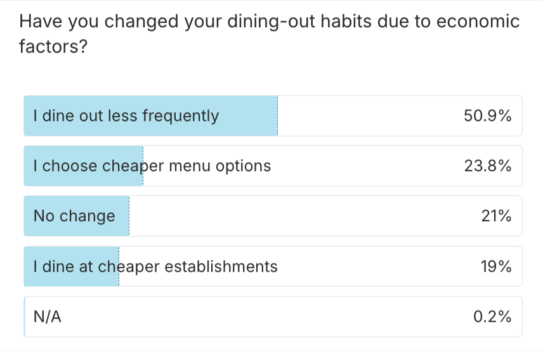Screen dimensions: 543x353
Task: Click the 0.2% result value
Action: (x=492, y=317)
